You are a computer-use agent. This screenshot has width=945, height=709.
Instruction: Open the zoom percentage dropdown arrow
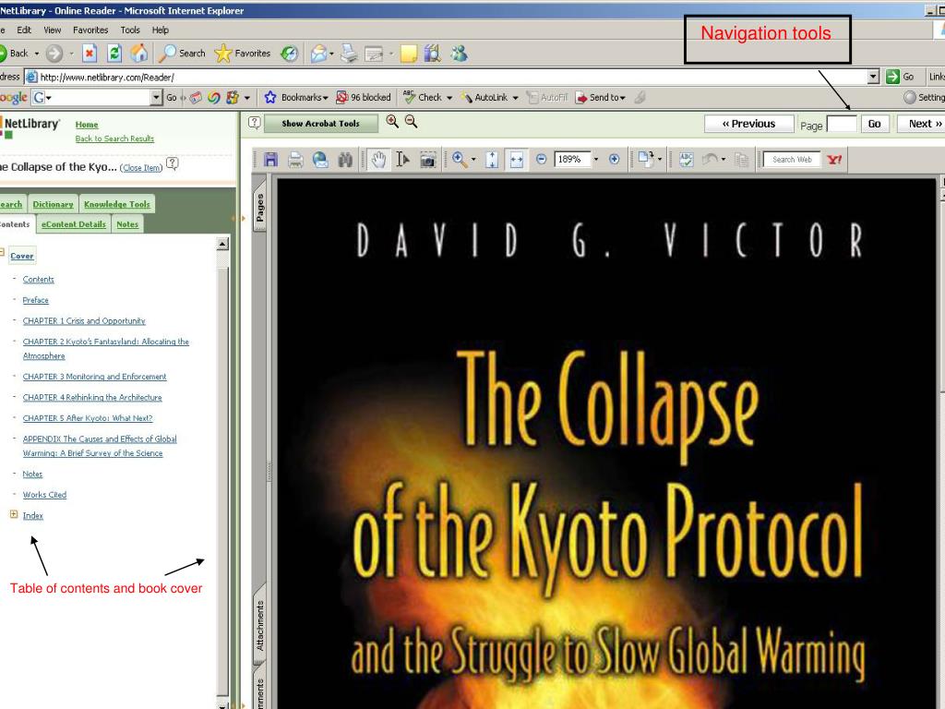595,159
